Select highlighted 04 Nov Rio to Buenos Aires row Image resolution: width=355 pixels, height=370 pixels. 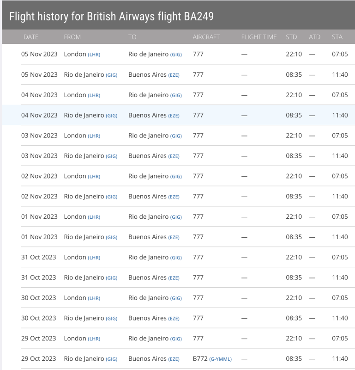tap(178, 115)
